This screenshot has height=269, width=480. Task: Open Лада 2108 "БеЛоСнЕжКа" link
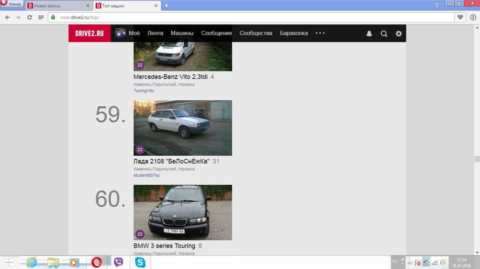pyautogui.click(x=171, y=161)
